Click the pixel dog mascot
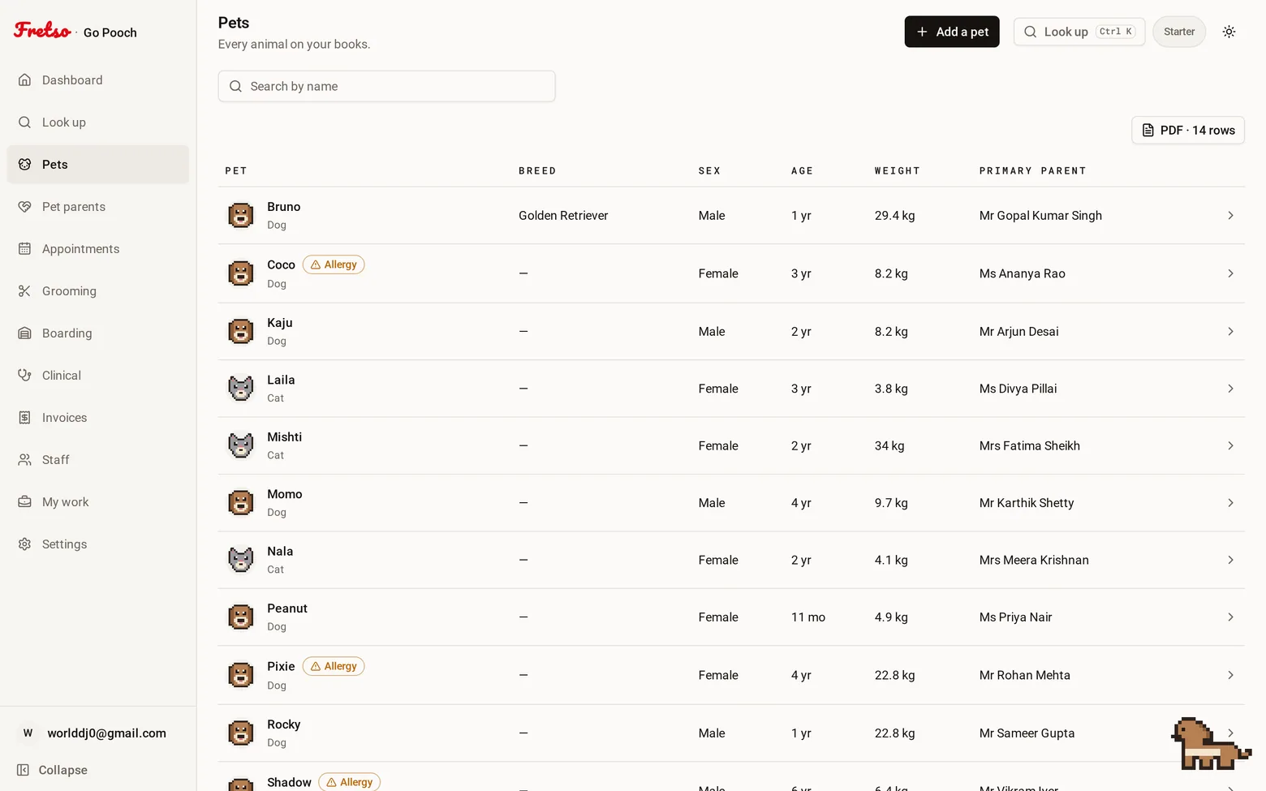Viewport: 1266px width, 791px height. point(1209,745)
